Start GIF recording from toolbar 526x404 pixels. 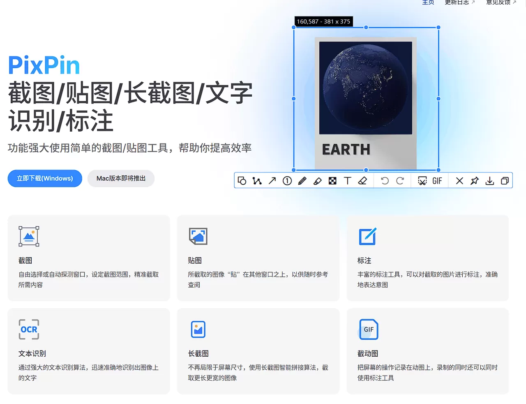tap(437, 180)
